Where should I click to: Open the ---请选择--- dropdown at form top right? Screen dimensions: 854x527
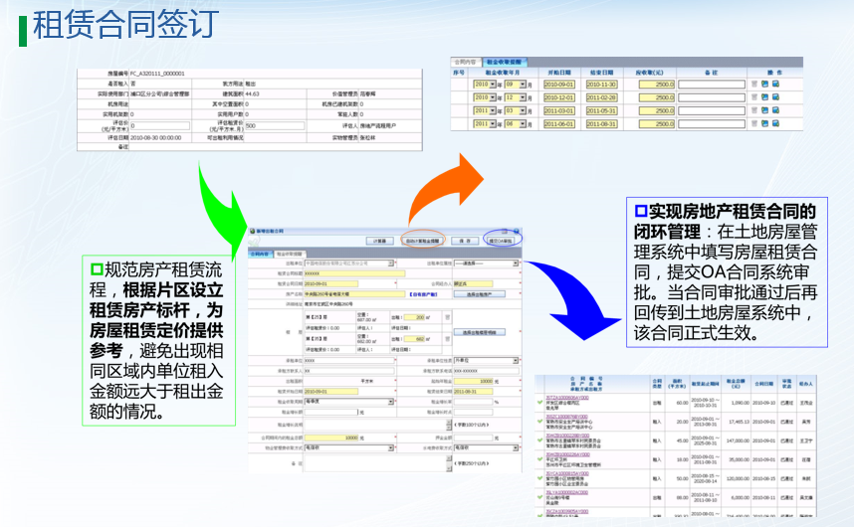click(486, 263)
